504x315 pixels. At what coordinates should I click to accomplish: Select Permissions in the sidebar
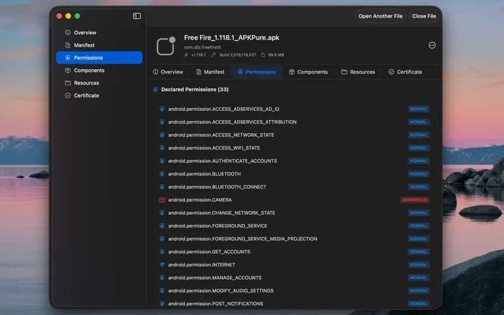[99, 58]
